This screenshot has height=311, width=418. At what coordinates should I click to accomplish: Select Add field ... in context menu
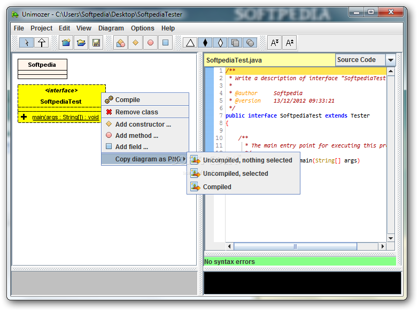point(145,147)
